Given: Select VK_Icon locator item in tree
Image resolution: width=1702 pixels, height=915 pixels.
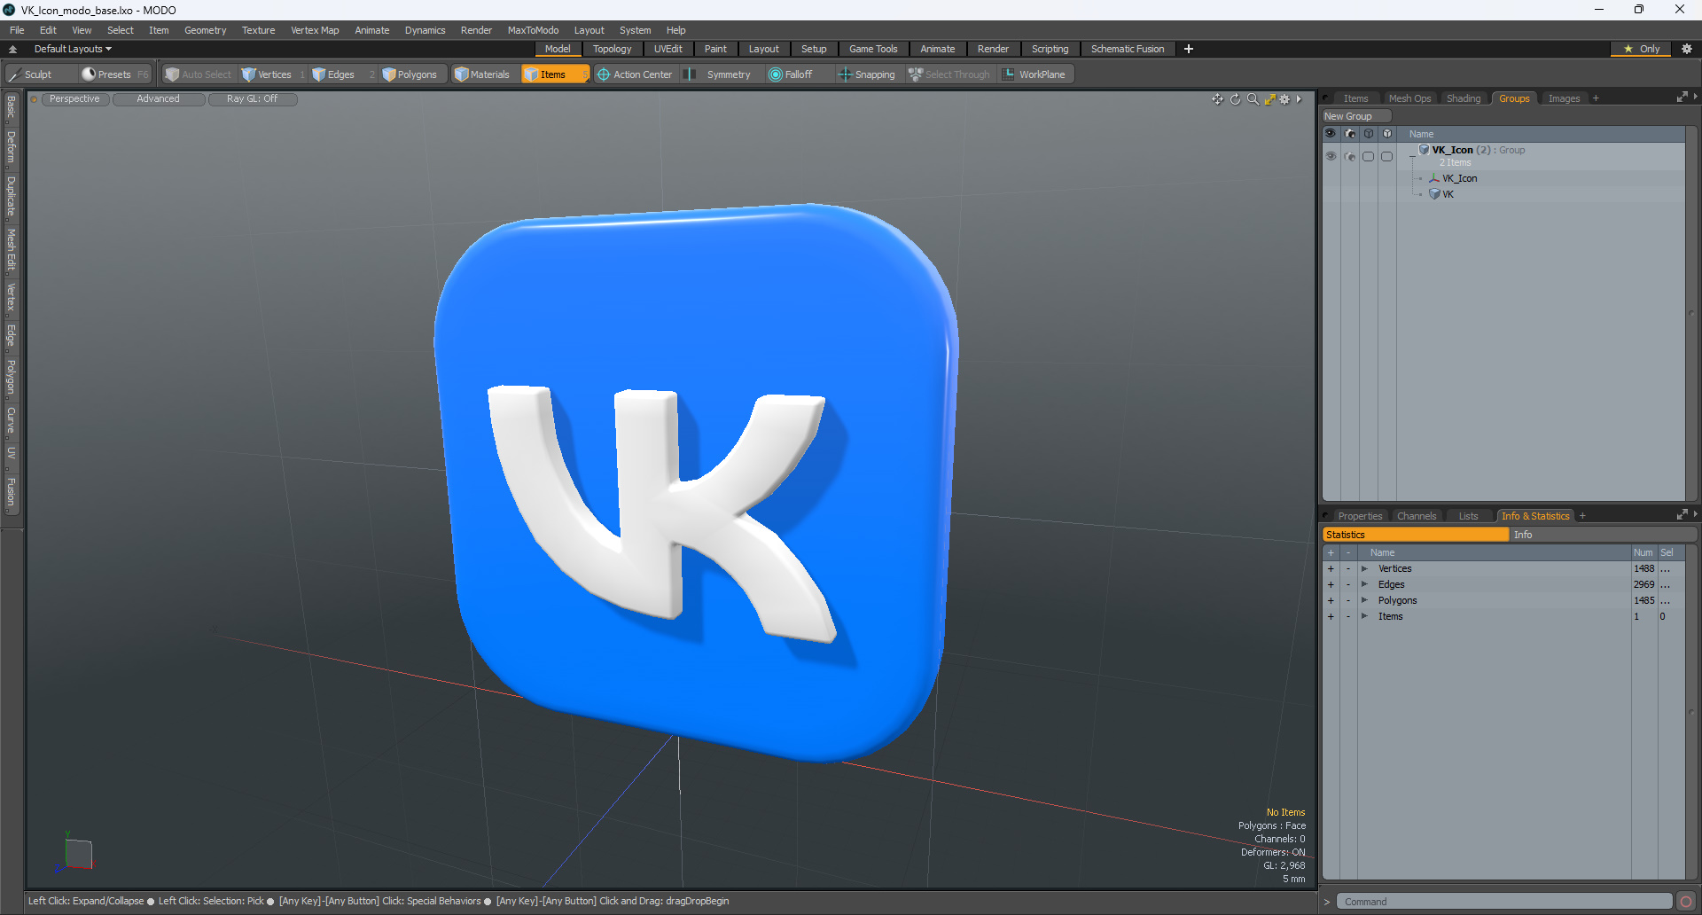Looking at the screenshot, I should 1459,178.
